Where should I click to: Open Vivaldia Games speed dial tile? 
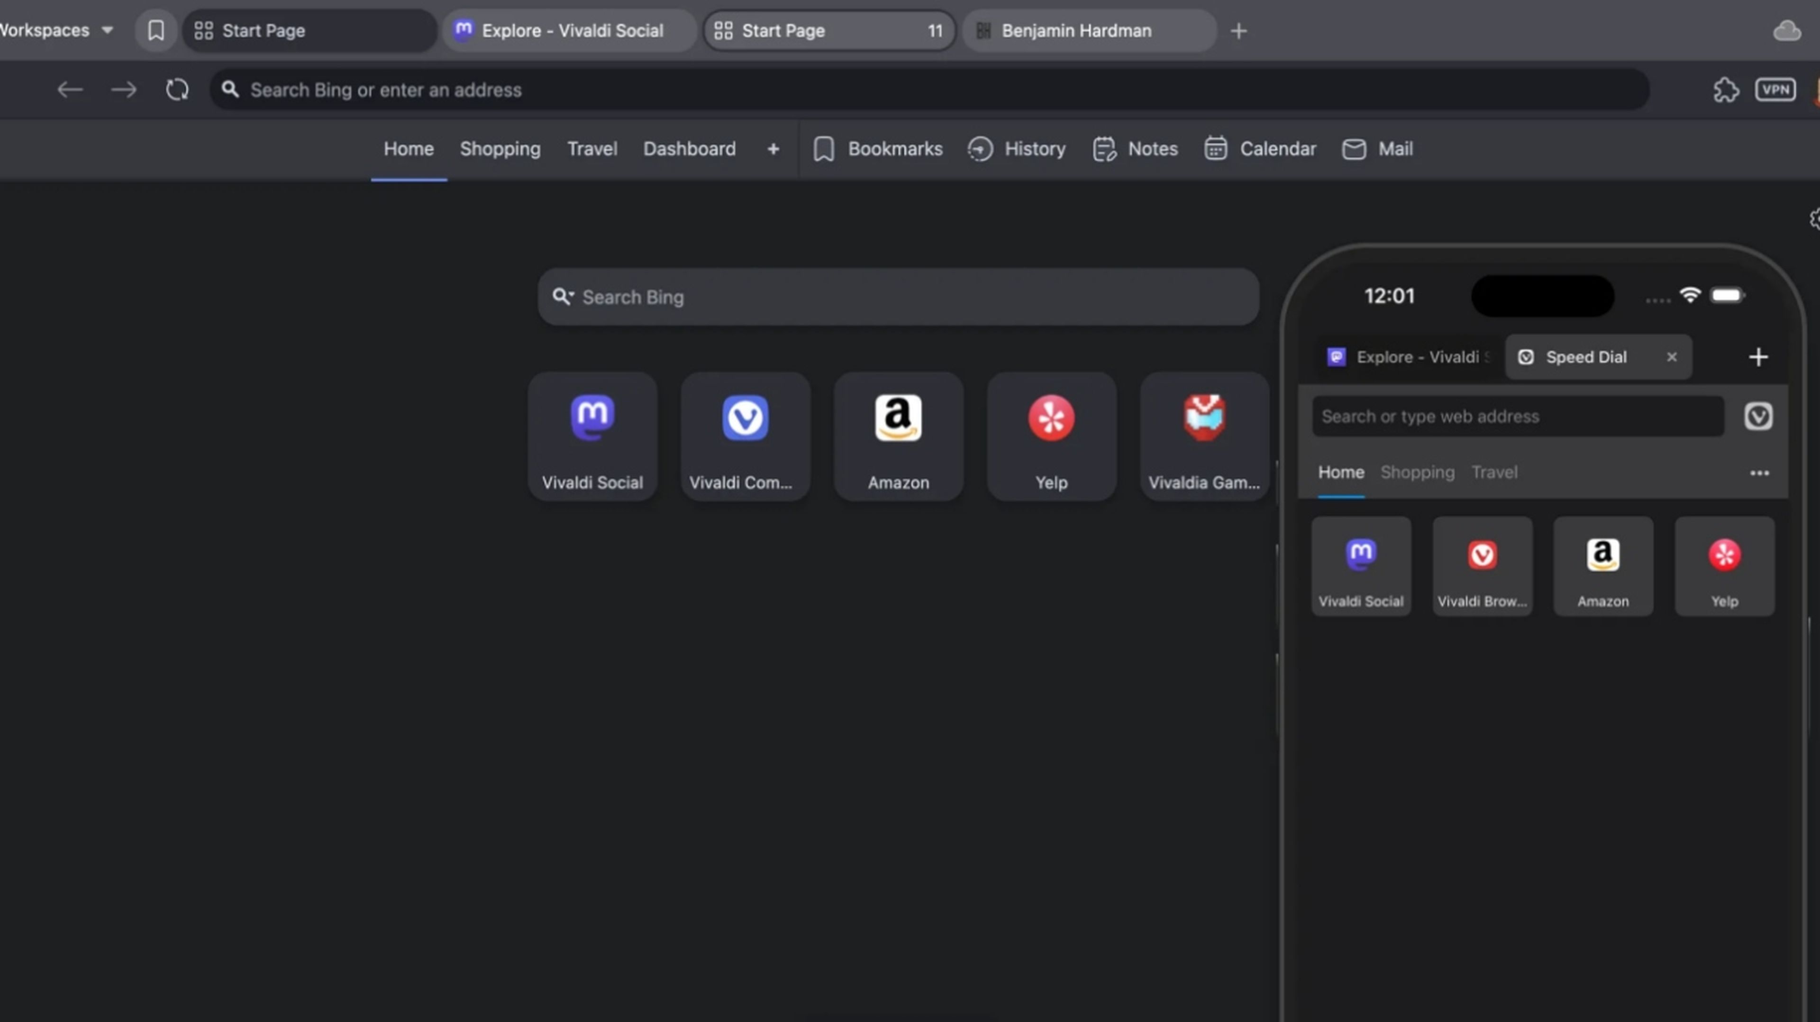click(x=1204, y=436)
